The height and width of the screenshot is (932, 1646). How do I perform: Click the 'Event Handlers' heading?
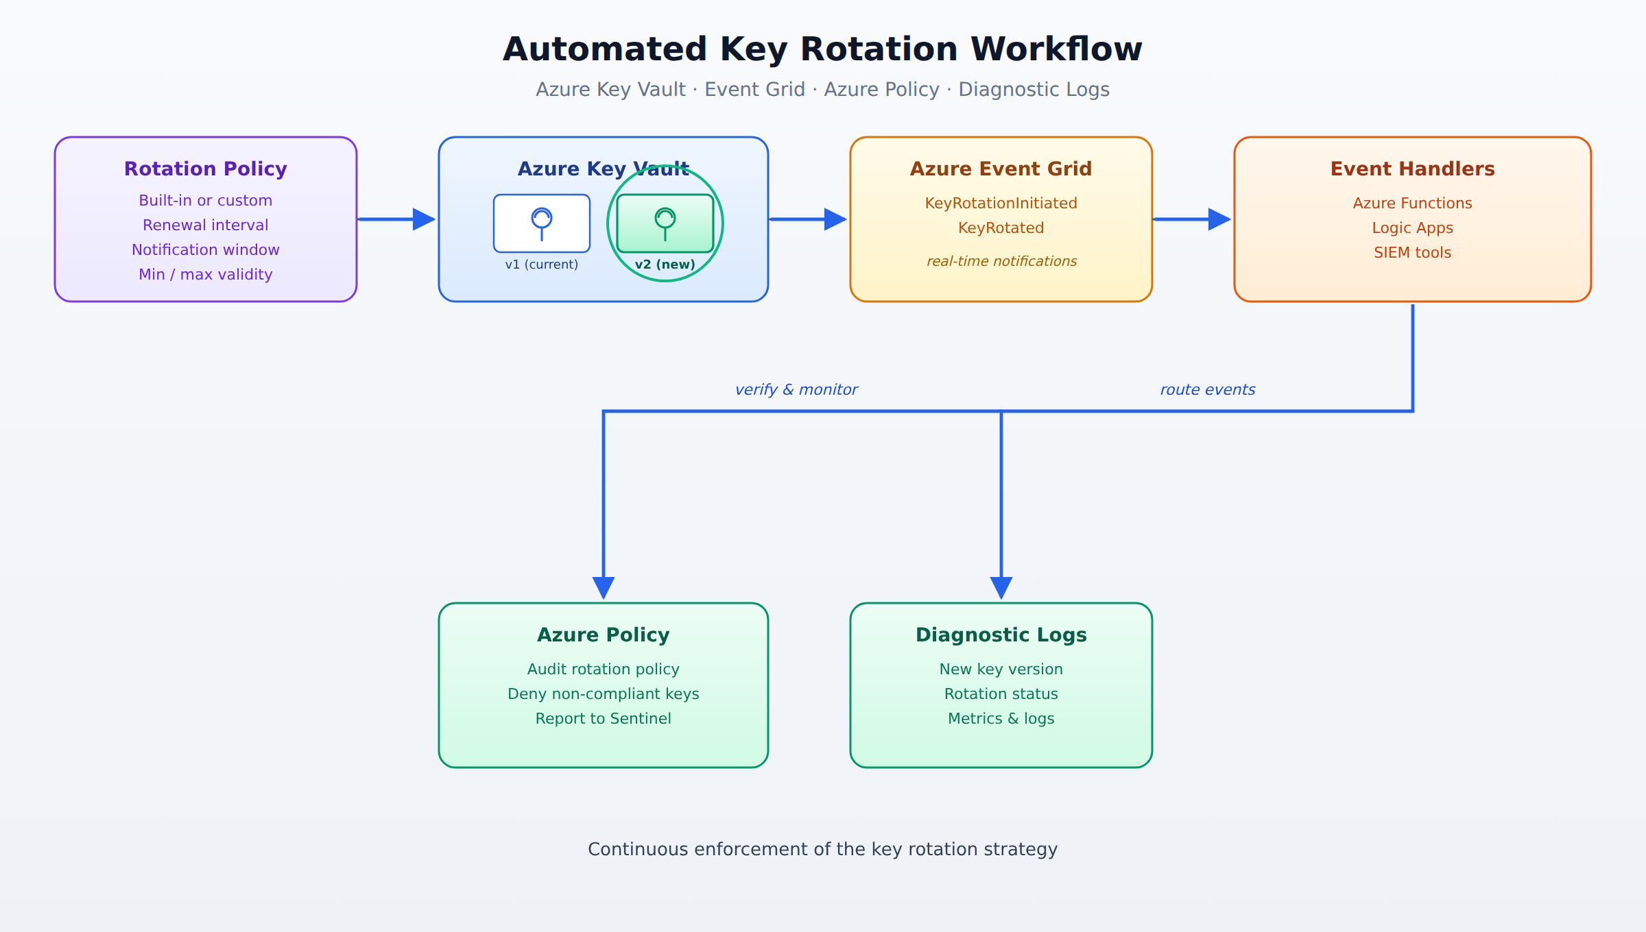[1413, 169]
